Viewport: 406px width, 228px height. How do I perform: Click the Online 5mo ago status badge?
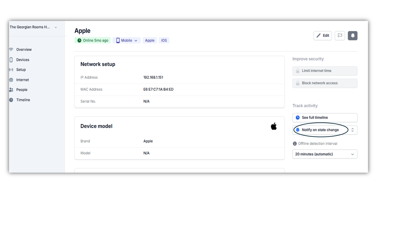[93, 41]
